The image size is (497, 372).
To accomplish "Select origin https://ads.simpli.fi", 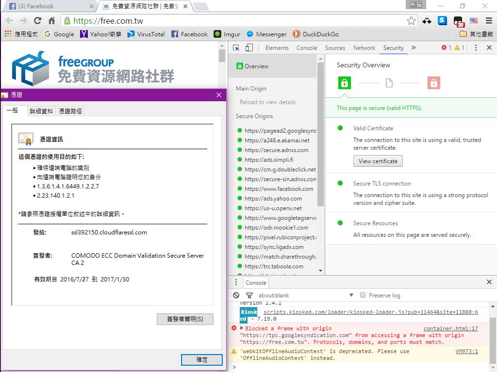I will click(269, 160).
